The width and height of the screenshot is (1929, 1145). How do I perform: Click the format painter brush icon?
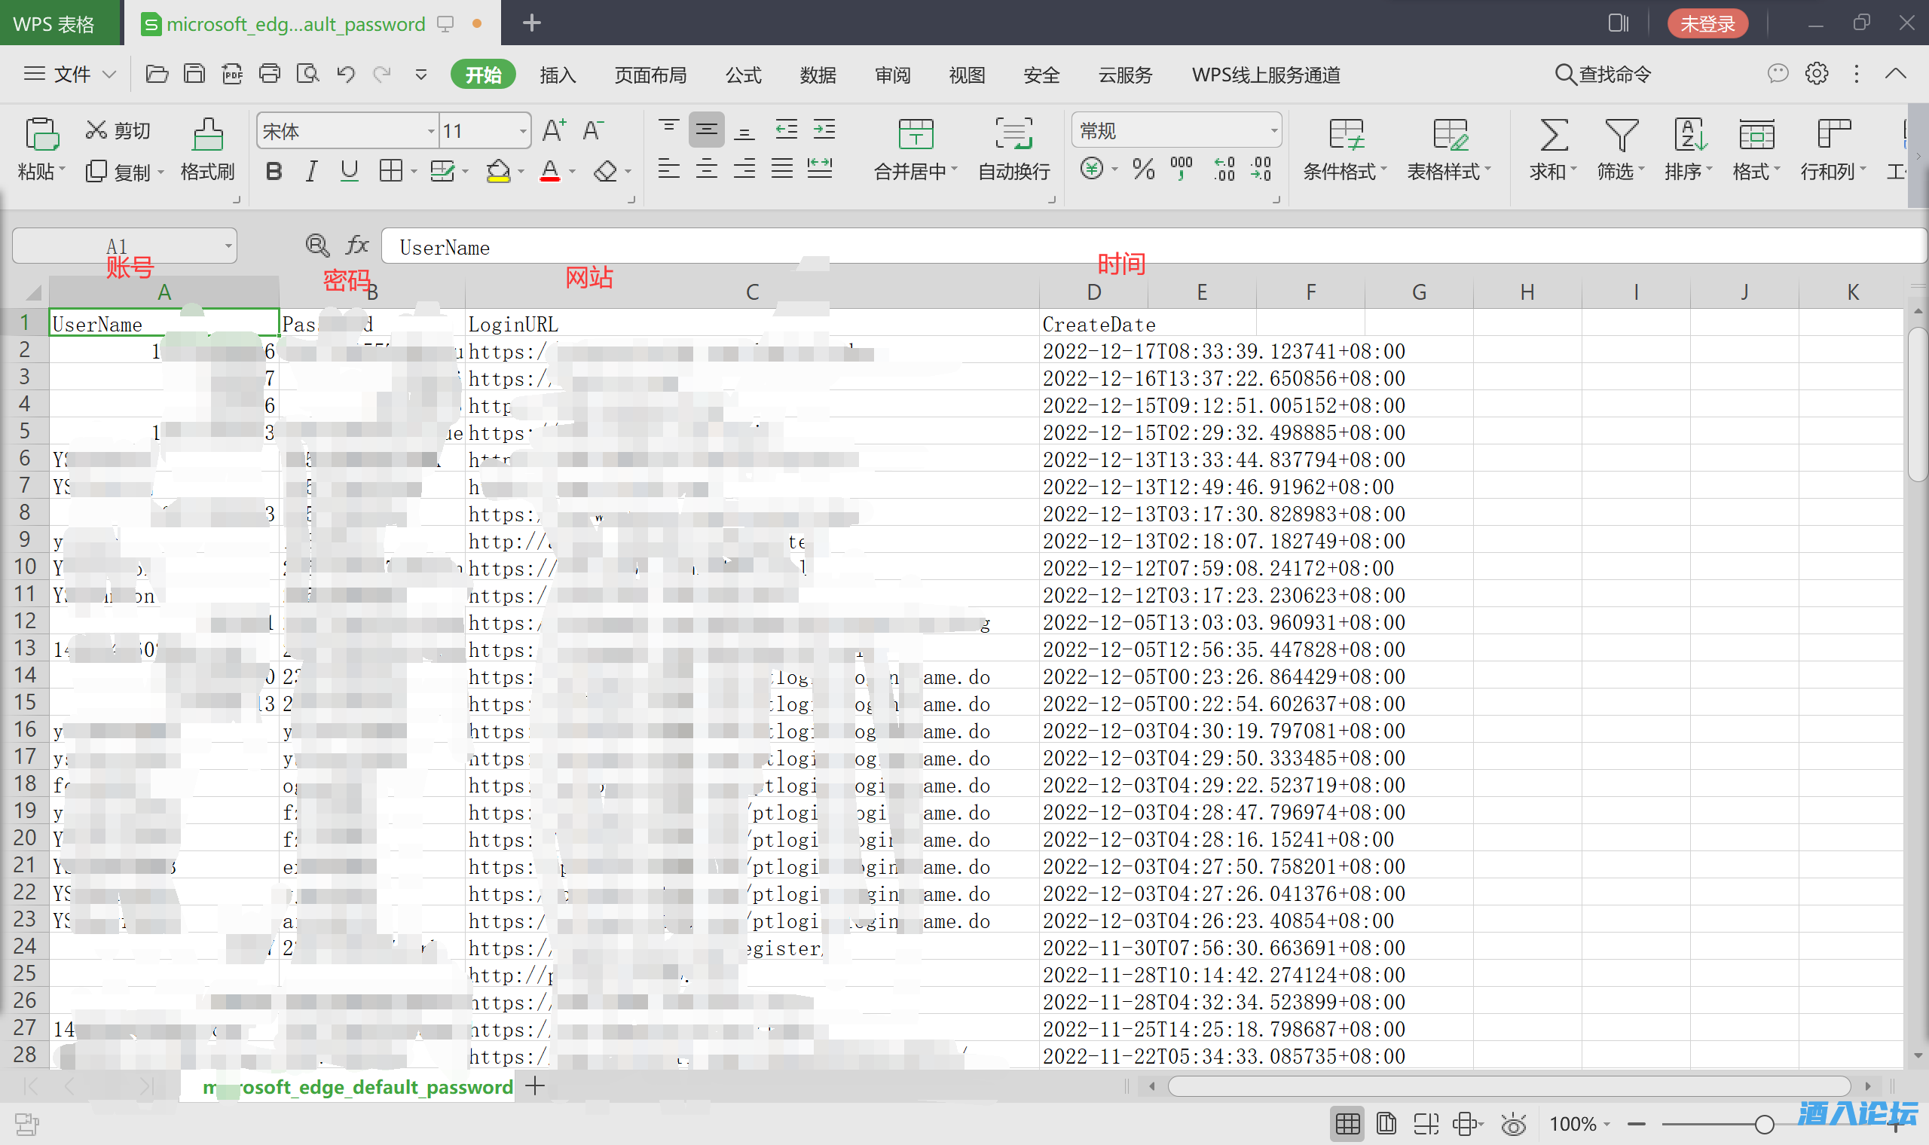206,134
